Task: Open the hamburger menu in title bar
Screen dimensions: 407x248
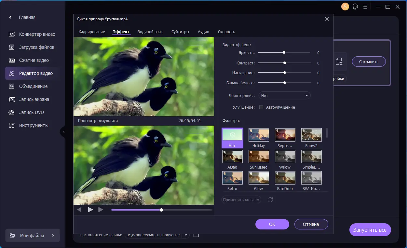Action: pos(366,7)
